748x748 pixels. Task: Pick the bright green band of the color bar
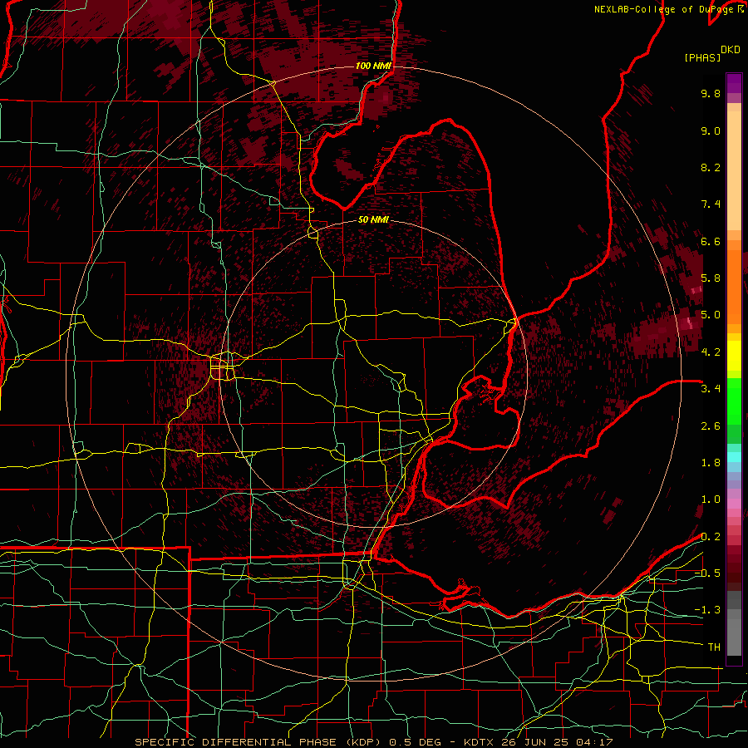734,401
